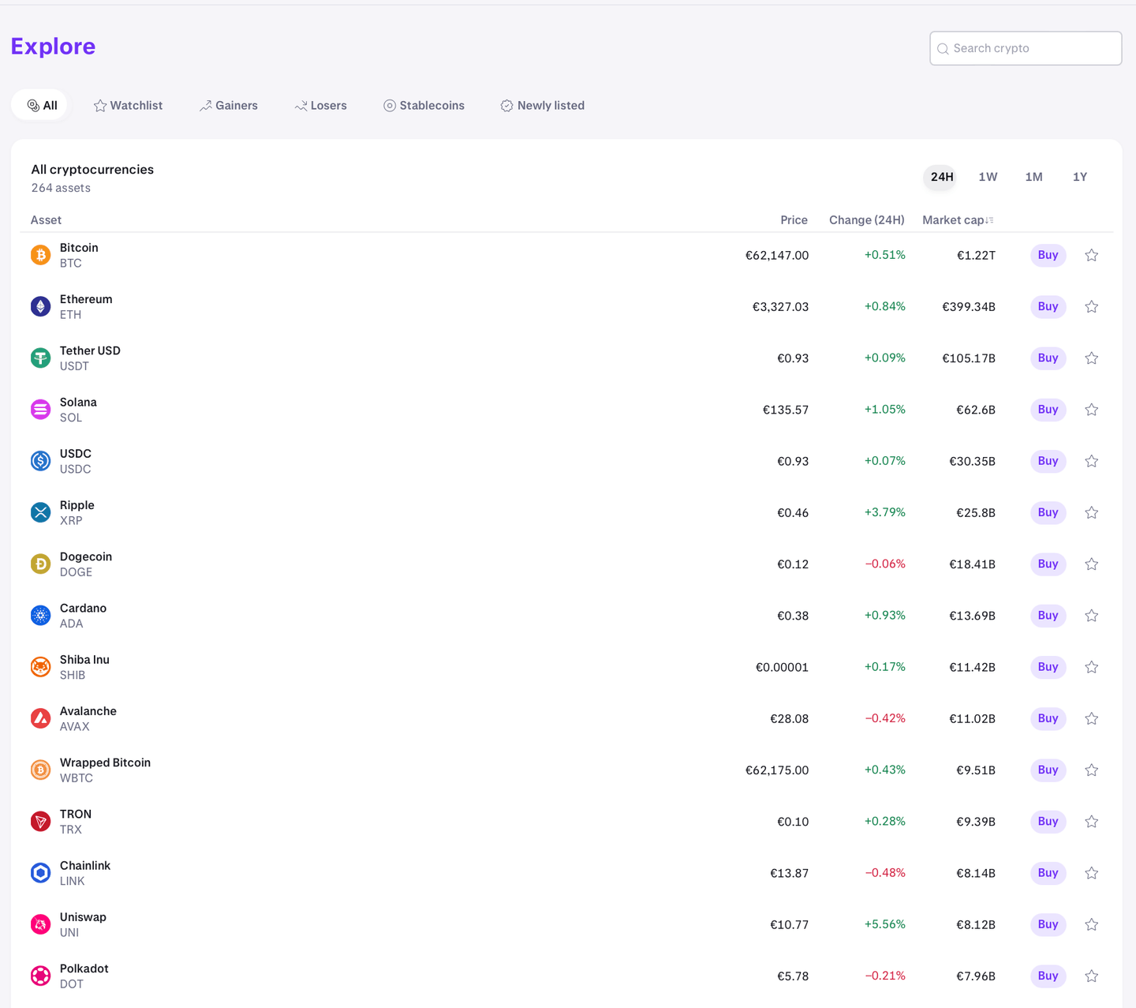Click the Chainlink logo icon
Screen dimensions: 1136x1008
pos(40,872)
